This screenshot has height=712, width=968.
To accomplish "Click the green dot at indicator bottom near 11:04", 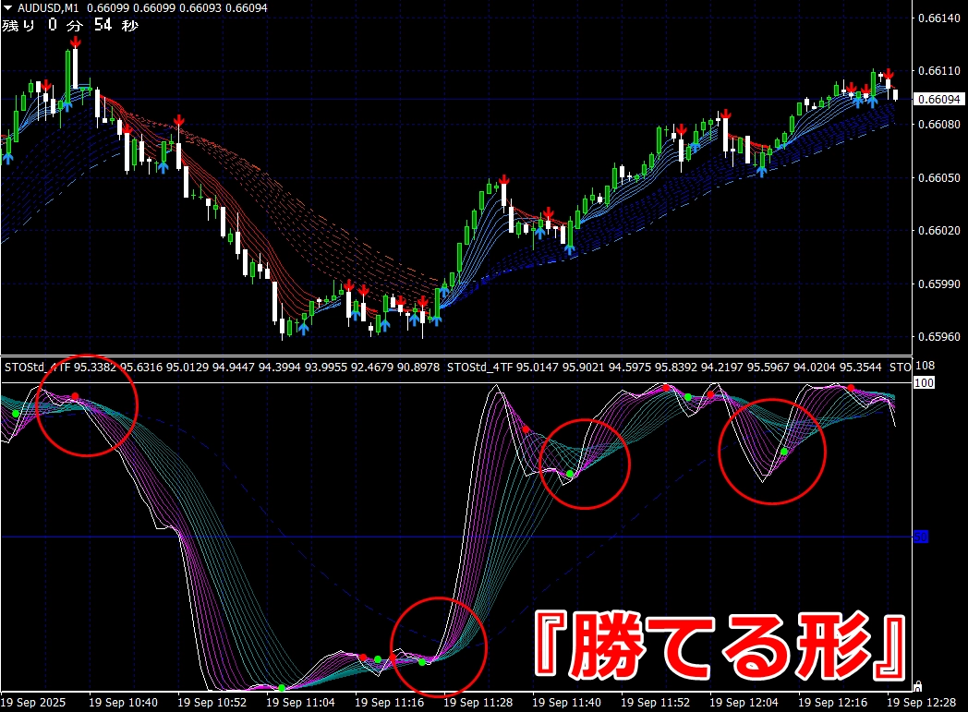I will [282, 687].
